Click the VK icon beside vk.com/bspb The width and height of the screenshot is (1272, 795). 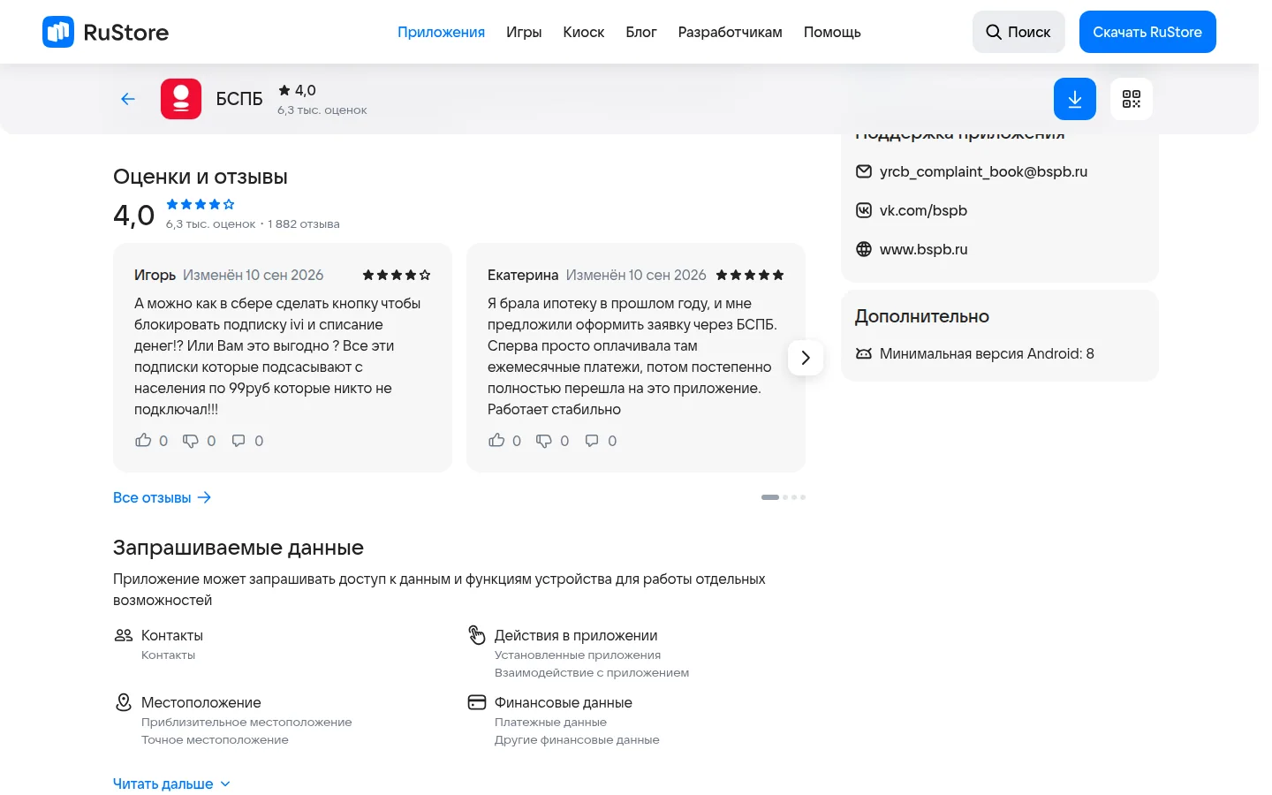pyautogui.click(x=864, y=210)
